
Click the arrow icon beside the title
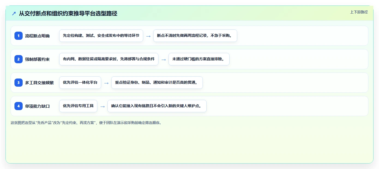point(14,13)
